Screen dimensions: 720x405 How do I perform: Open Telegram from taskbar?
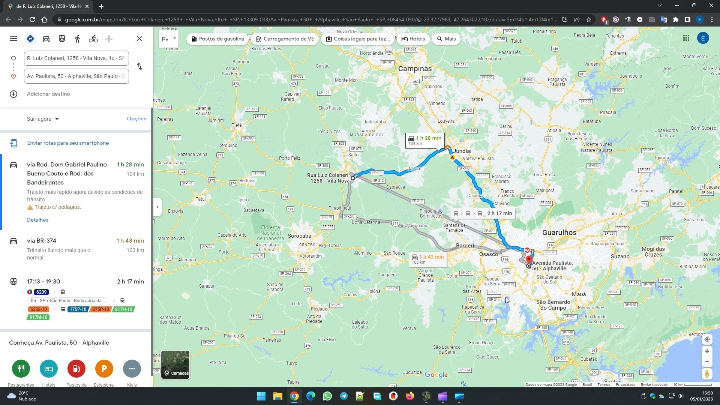tap(344, 396)
